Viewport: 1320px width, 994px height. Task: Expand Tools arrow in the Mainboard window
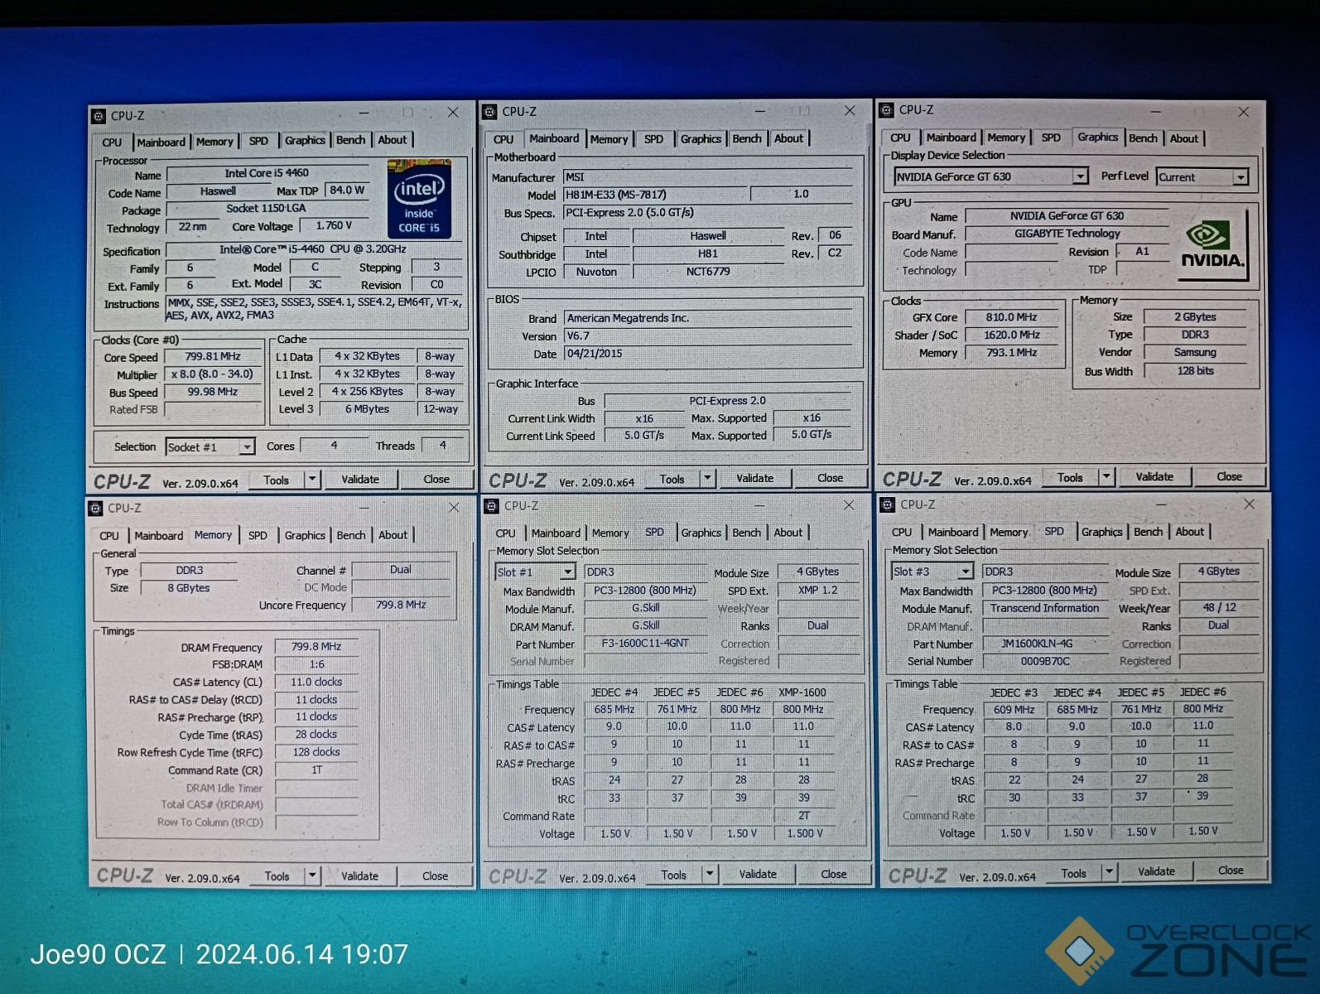707,478
